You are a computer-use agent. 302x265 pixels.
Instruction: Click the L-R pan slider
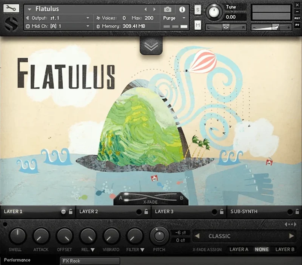pyautogui.click(x=226, y=27)
